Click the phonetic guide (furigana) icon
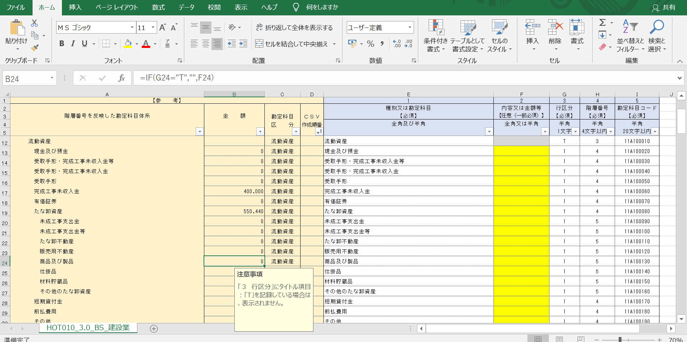 167,44
